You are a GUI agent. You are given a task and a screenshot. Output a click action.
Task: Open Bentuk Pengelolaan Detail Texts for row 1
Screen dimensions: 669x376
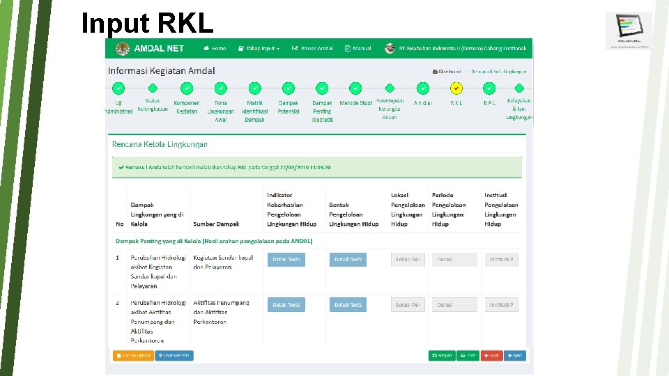(x=348, y=260)
